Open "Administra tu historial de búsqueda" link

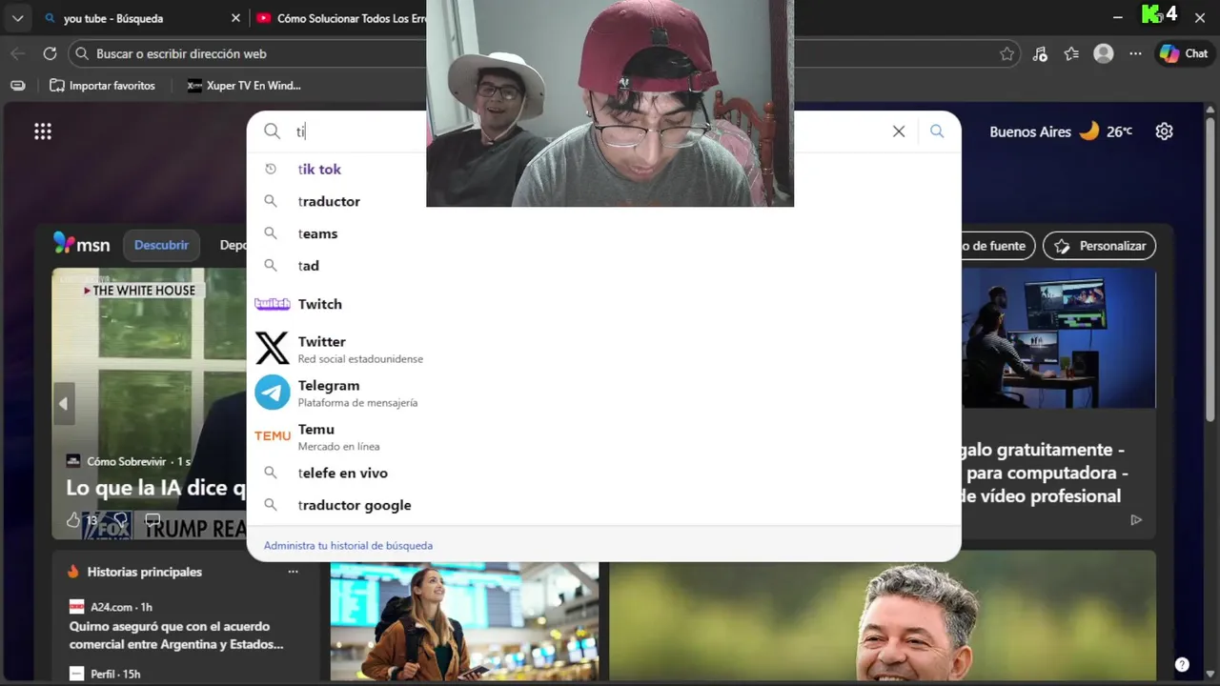tap(348, 546)
